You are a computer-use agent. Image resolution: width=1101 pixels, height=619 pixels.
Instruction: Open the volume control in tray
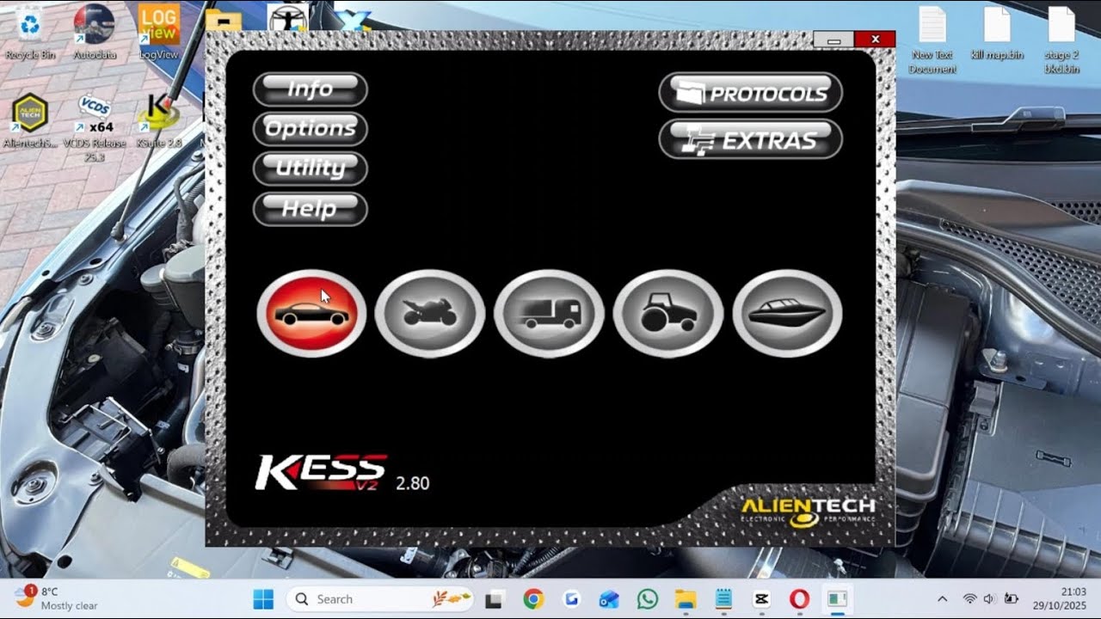(989, 599)
